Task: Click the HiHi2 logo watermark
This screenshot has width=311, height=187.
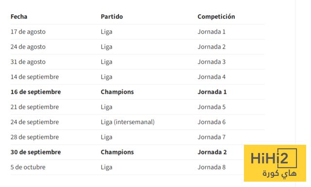Action: [x=275, y=163]
